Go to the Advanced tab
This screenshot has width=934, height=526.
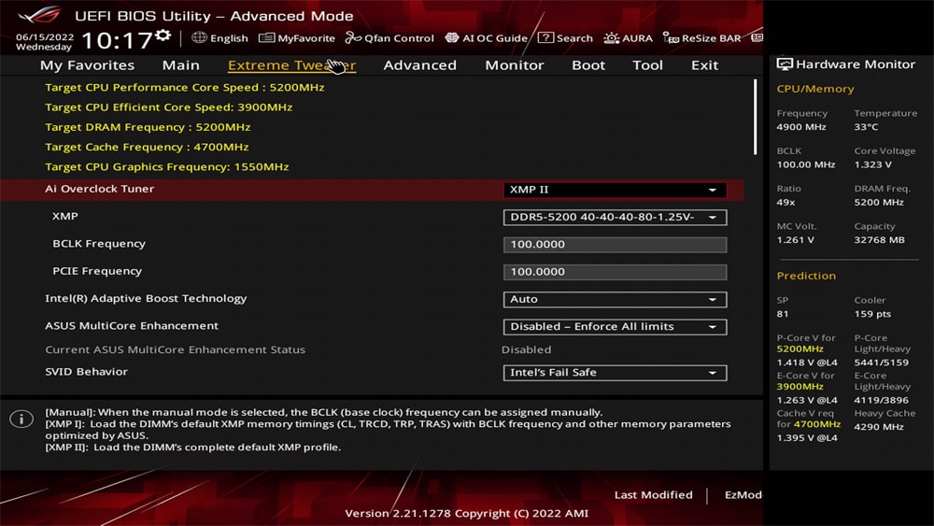point(420,64)
